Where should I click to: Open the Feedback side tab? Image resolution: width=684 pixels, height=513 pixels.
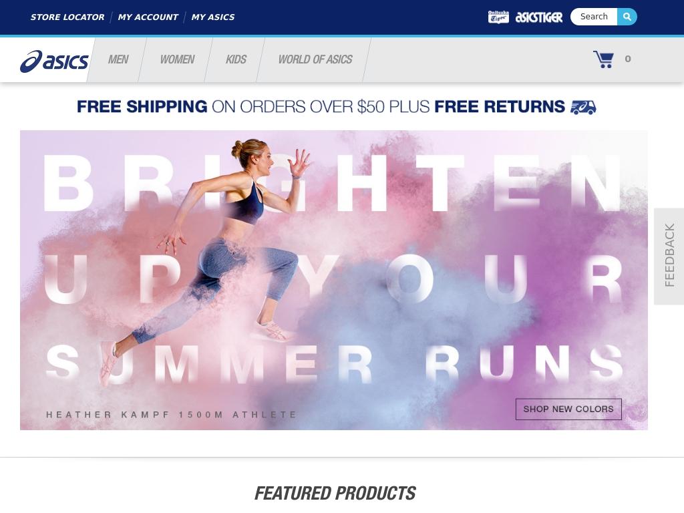pyautogui.click(x=669, y=256)
